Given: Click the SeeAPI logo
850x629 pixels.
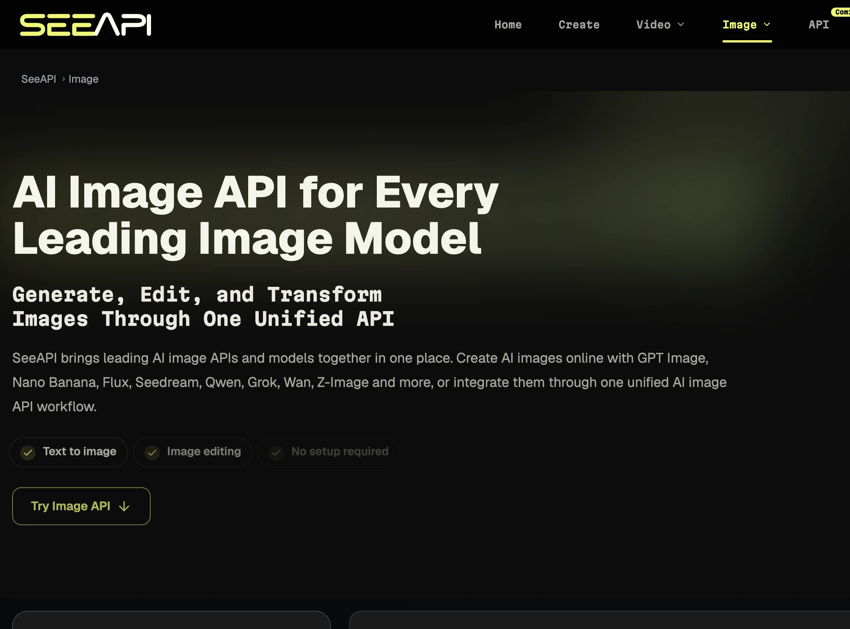Looking at the screenshot, I should [x=86, y=25].
